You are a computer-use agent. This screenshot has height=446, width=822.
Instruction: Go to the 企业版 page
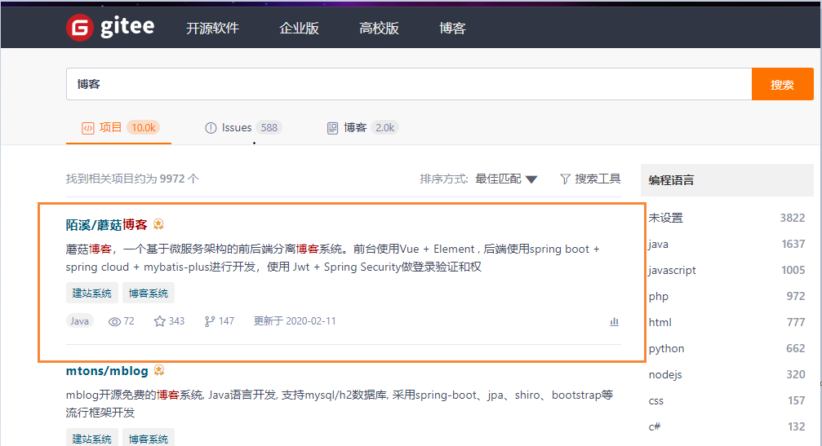(x=299, y=29)
